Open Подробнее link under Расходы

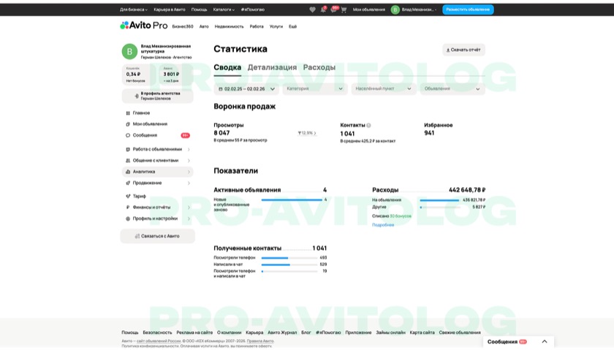click(383, 225)
